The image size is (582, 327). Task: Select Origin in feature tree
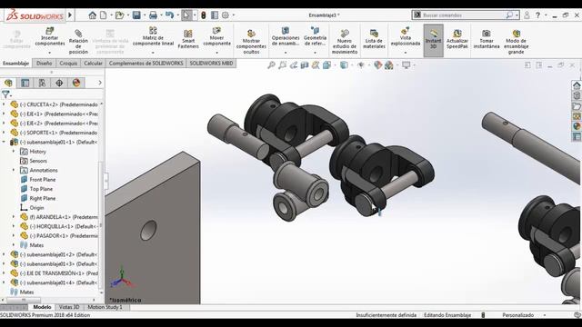(x=36, y=208)
